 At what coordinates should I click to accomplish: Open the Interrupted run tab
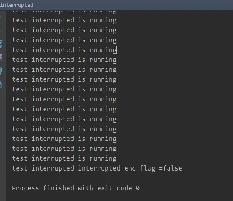(x=17, y=5)
